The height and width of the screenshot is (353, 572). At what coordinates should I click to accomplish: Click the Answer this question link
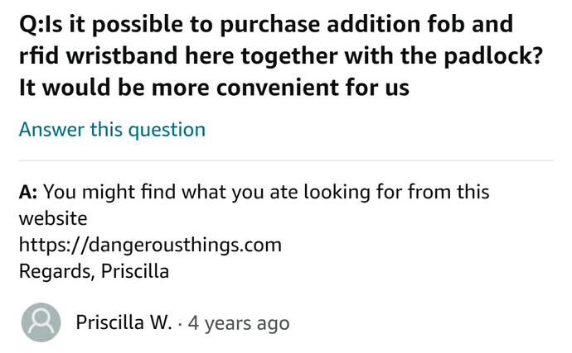112,130
